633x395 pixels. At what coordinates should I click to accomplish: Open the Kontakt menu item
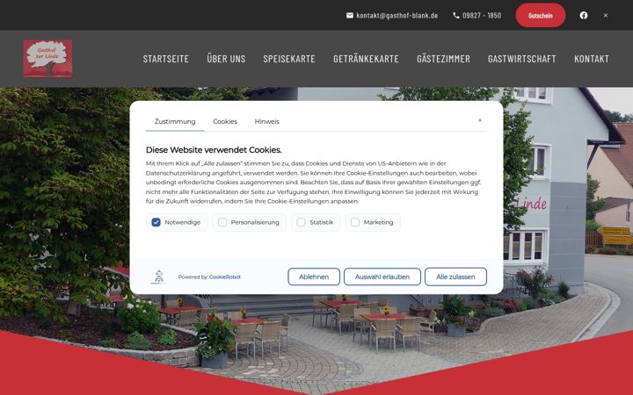[592, 59]
